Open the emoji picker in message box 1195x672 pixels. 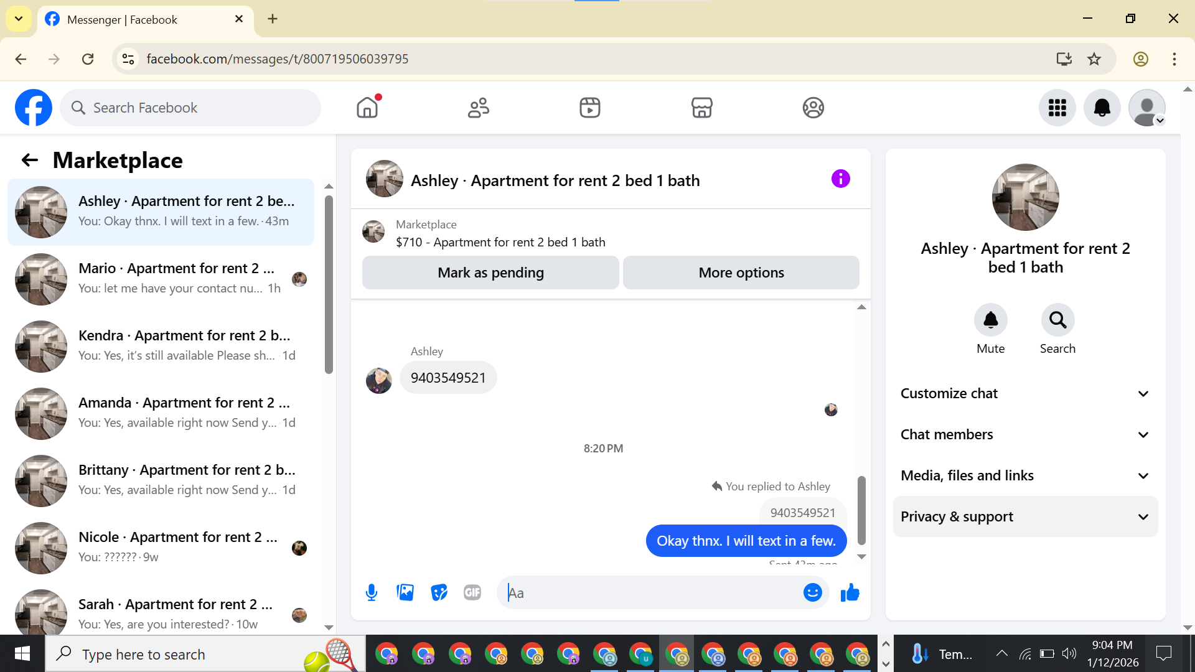tap(812, 592)
